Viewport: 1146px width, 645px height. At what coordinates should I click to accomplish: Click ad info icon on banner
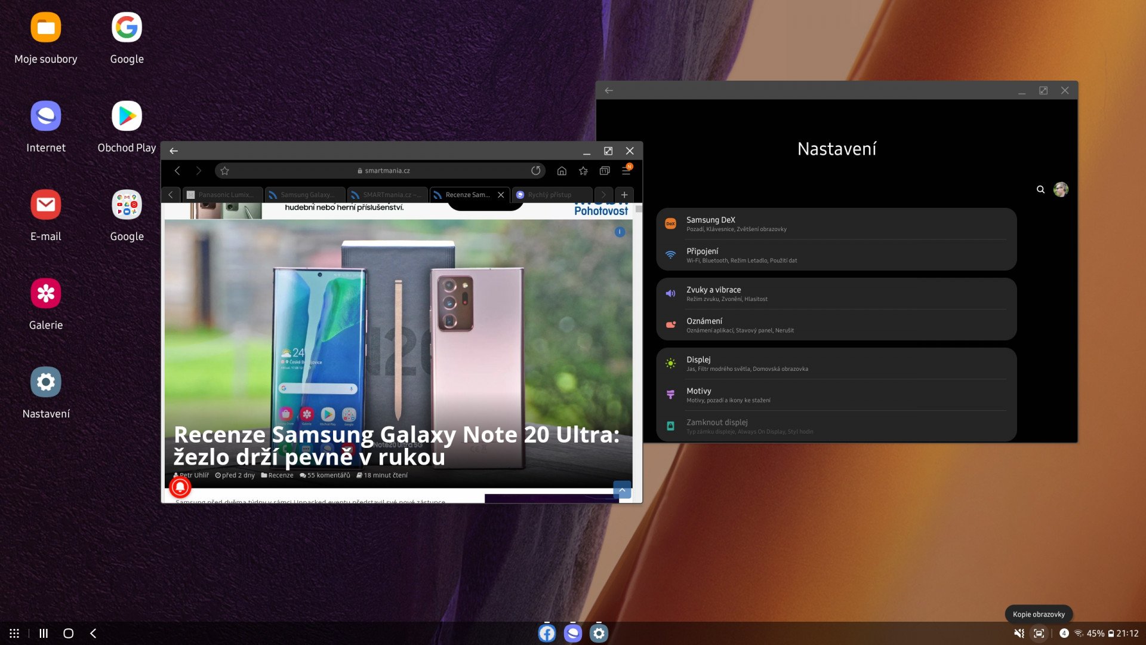tap(620, 232)
